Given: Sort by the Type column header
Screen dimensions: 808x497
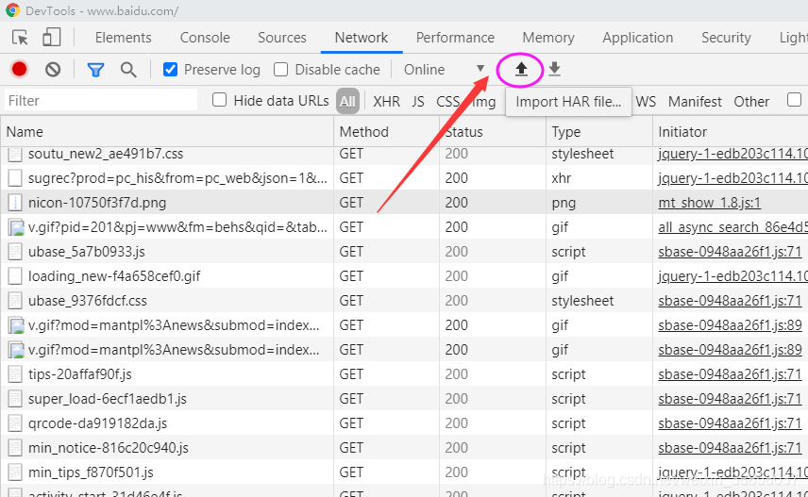Looking at the screenshot, I should (x=598, y=132).
